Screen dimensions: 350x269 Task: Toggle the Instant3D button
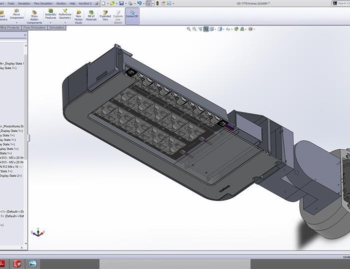point(132,15)
